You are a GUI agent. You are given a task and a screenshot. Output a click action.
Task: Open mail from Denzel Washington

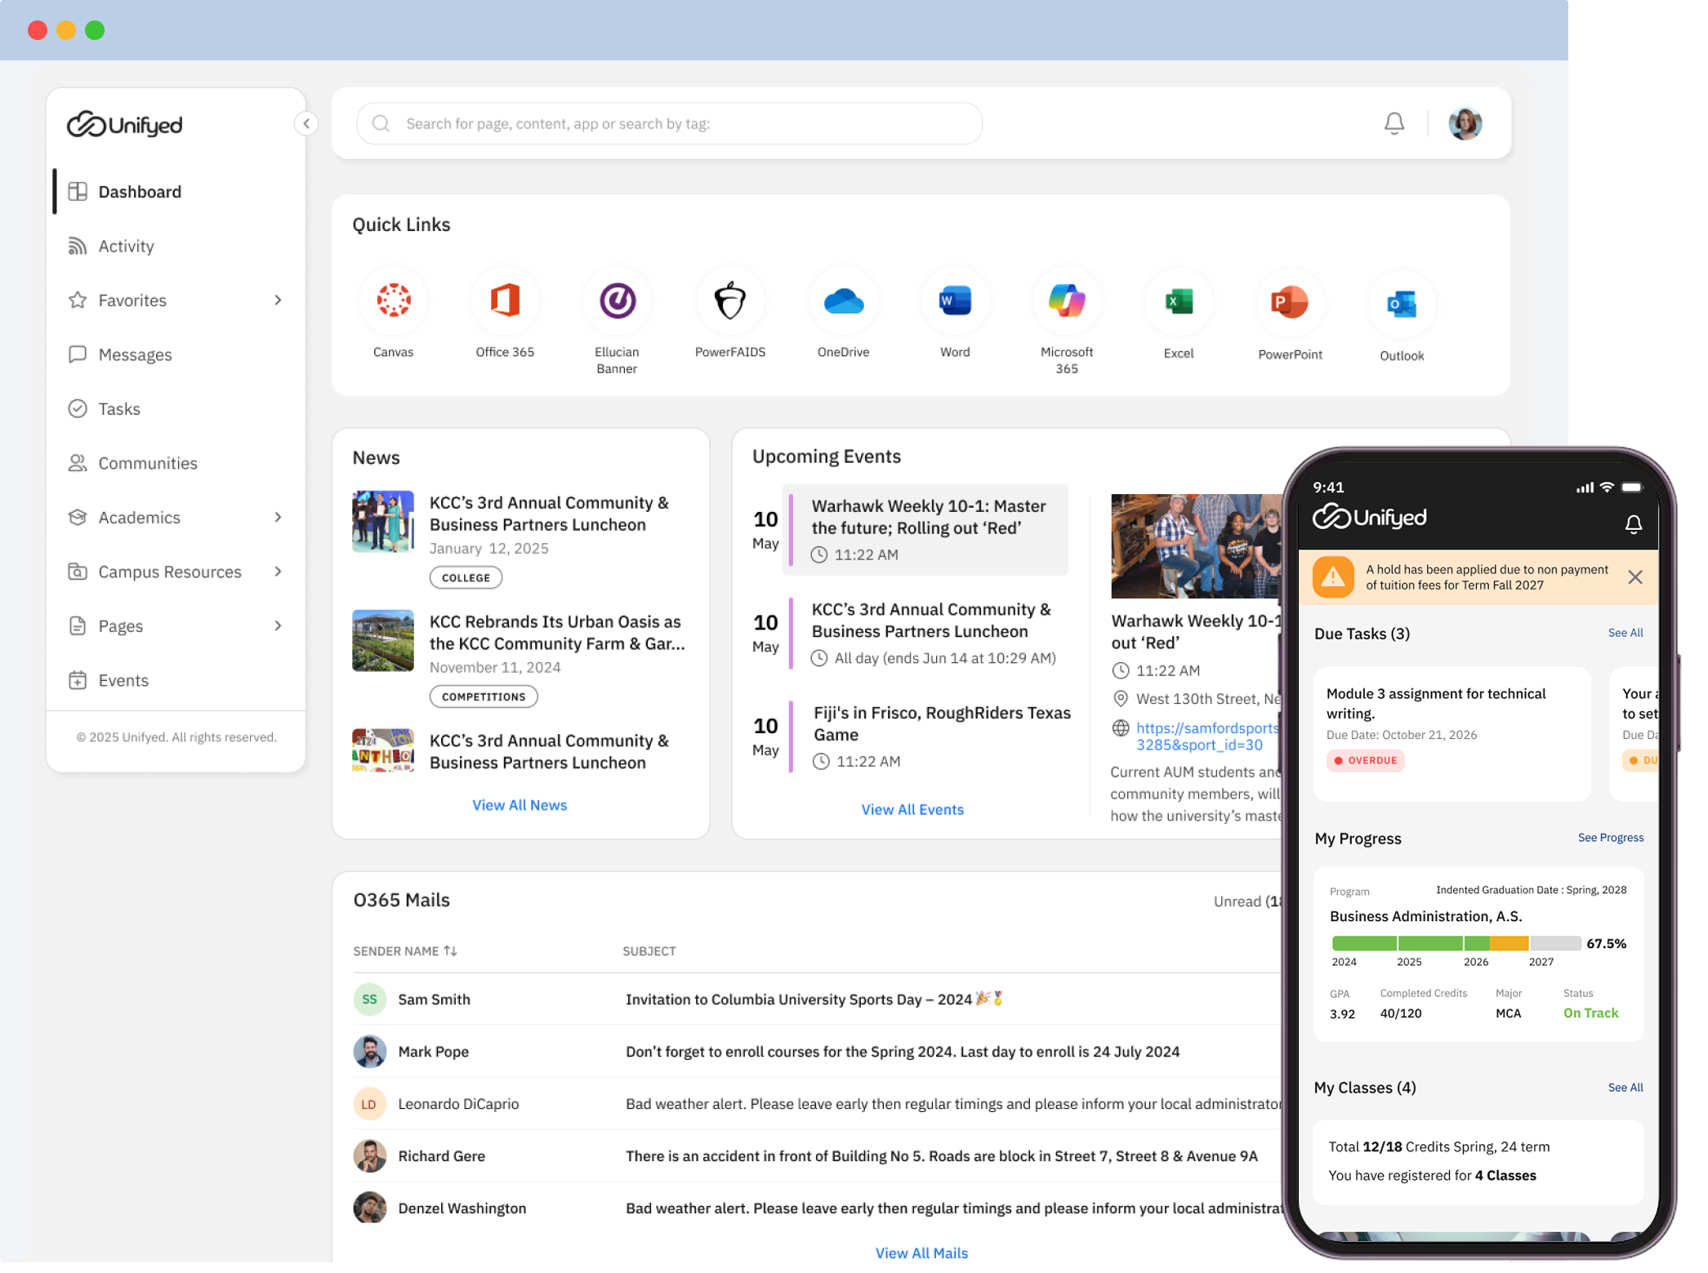point(817,1209)
